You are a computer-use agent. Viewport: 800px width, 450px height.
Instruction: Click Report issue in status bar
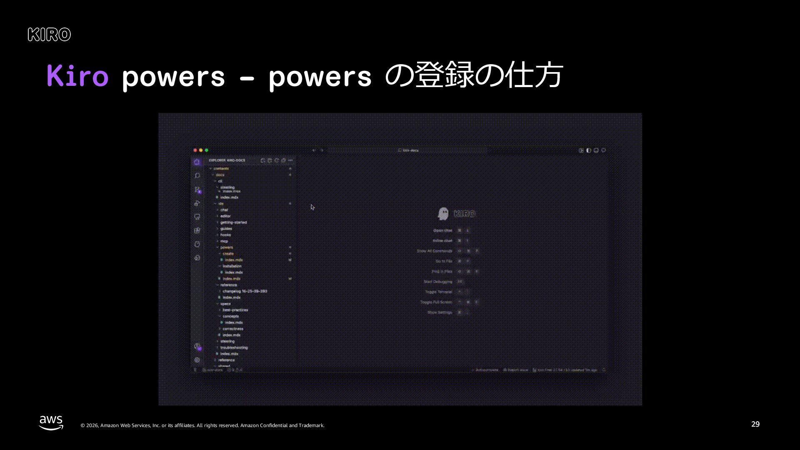click(516, 370)
